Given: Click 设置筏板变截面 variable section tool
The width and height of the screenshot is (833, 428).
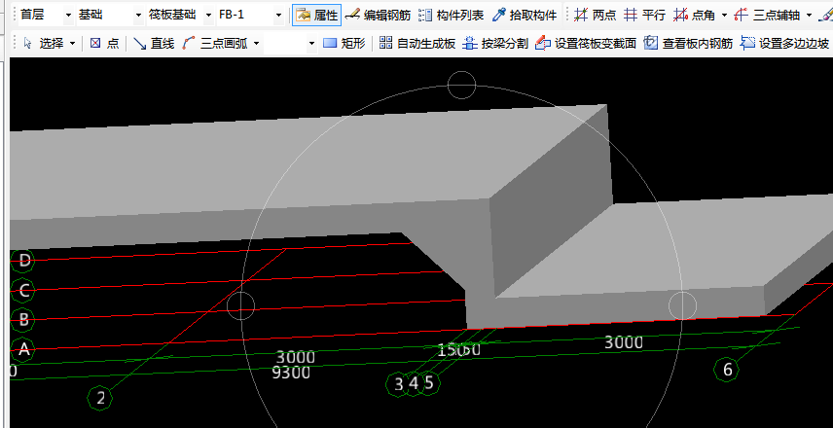Looking at the screenshot, I should [586, 44].
